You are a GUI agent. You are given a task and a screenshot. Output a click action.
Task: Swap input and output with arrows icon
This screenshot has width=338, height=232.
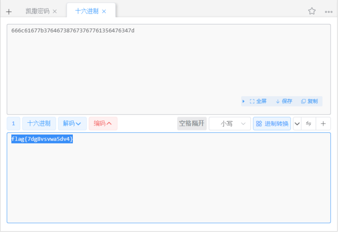(308, 124)
